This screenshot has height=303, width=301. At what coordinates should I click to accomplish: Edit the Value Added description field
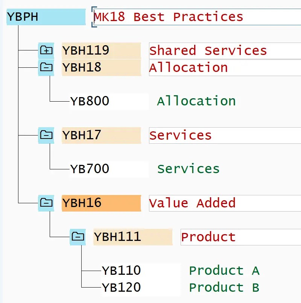(x=225, y=203)
